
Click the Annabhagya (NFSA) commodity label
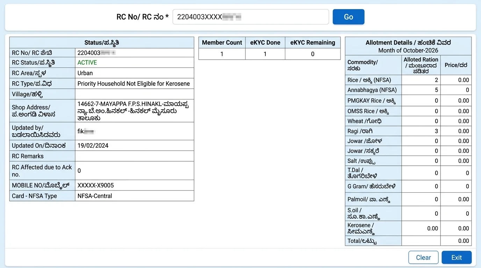[x=372, y=90]
